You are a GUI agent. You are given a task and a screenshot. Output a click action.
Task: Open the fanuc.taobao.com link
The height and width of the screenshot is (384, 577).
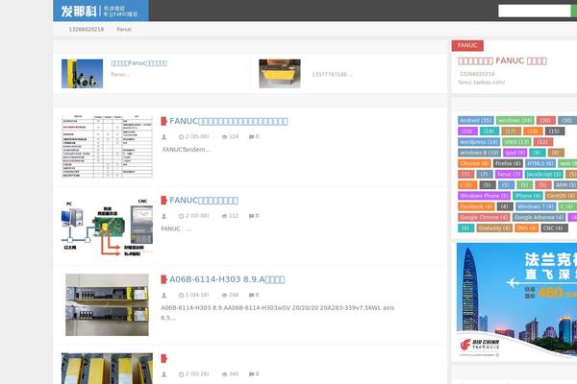(482, 83)
